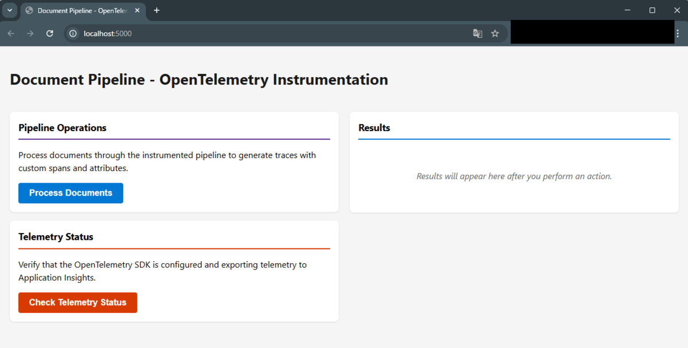Expand the tab search dropdown

click(10, 10)
